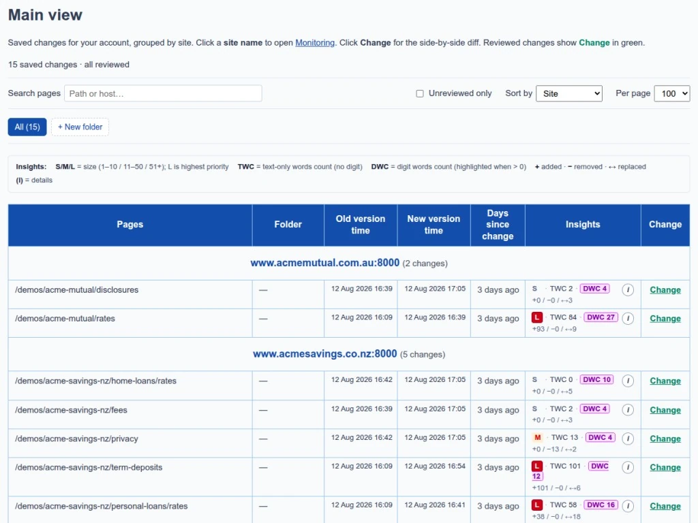The image size is (698, 523).
Task: Open the Sort by Site dropdown
Action: click(569, 93)
